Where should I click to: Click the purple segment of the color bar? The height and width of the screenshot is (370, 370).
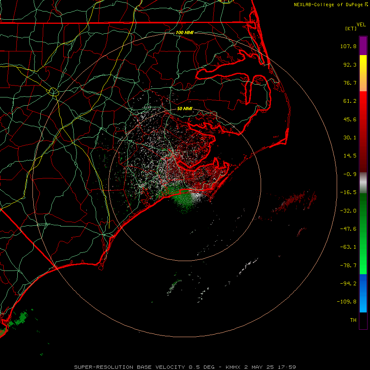tap(363, 46)
